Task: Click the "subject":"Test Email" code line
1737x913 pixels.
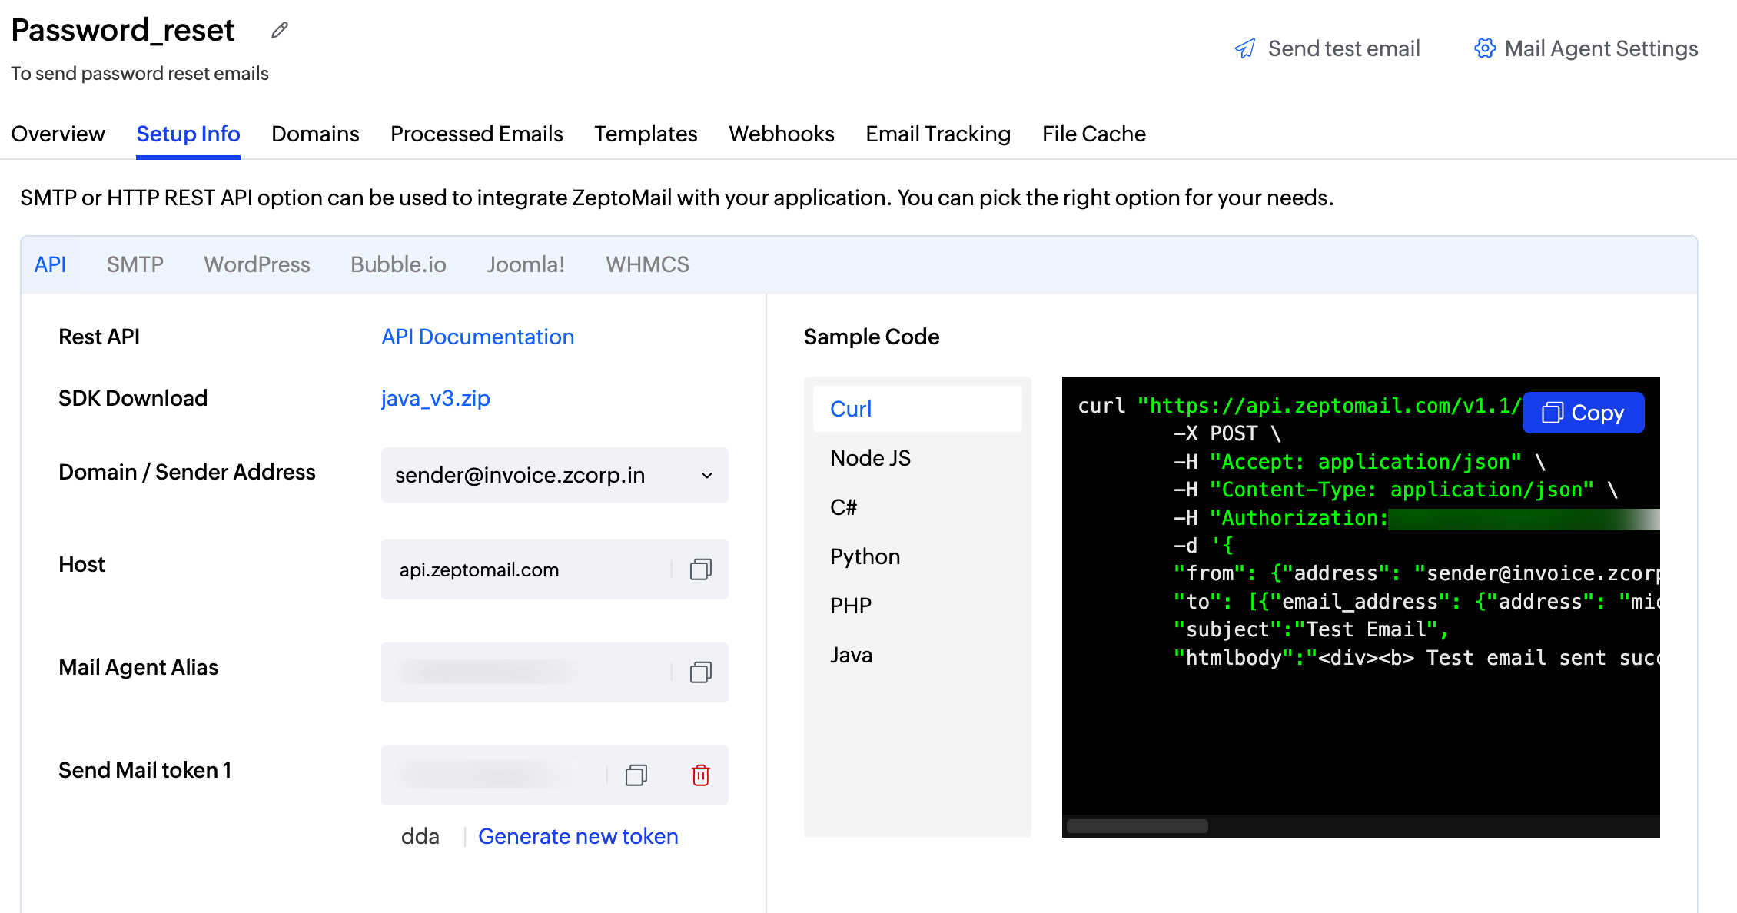Action: point(1311,629)
